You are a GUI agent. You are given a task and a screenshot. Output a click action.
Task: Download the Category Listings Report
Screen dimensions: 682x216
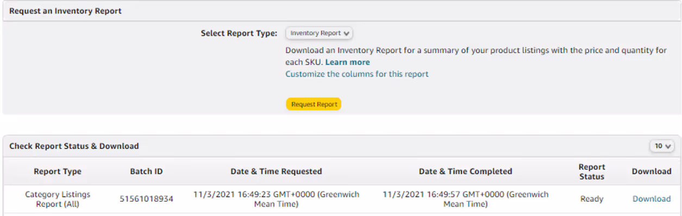coord(651,199)
